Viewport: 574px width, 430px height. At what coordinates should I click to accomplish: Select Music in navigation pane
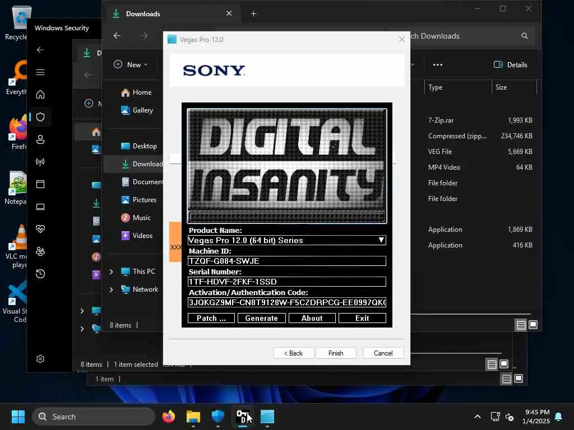click(x=136, y=218)
